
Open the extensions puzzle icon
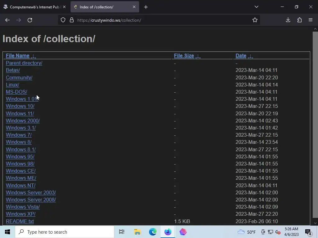point(299,20)
